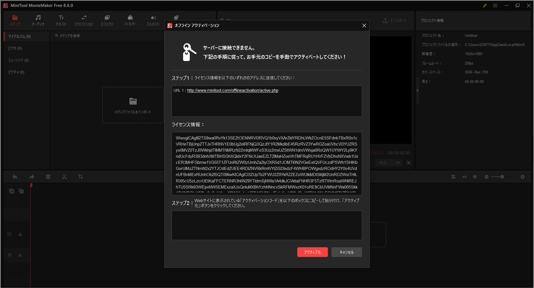Image resolution: width=534 pixels, height=288 pixels.
Task: Click the Crop icon in timeline toolbar
Action: pyautogui.click(x=81, y=177)
